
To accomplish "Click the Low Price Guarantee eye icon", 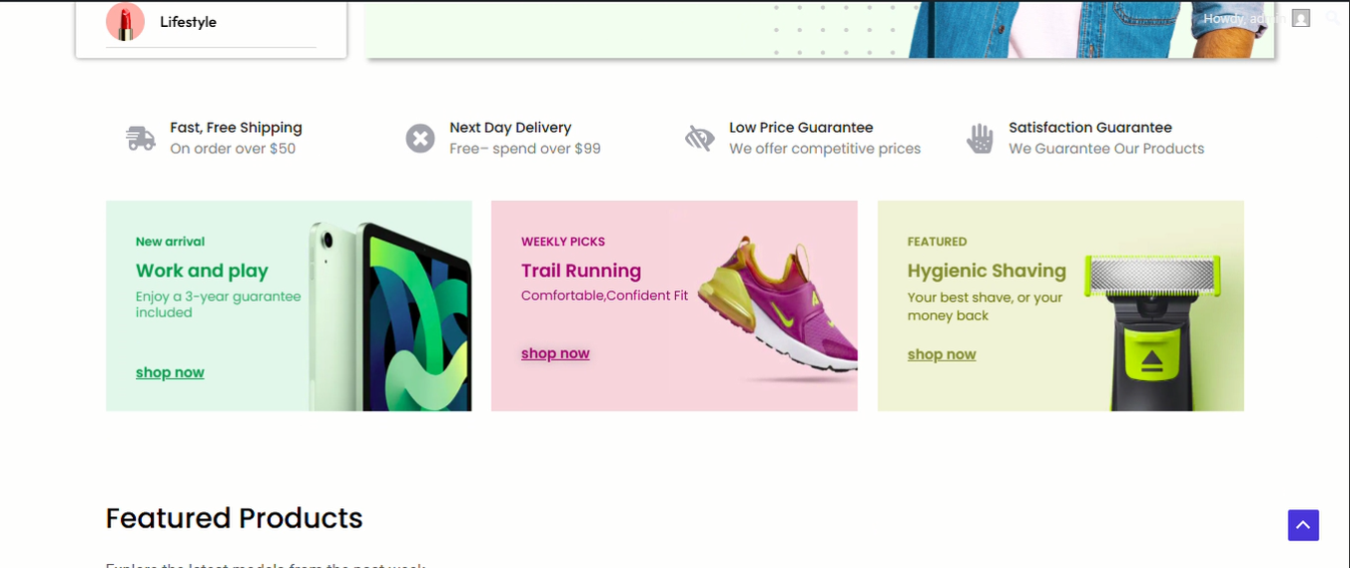I will click(x=700, y=138).
